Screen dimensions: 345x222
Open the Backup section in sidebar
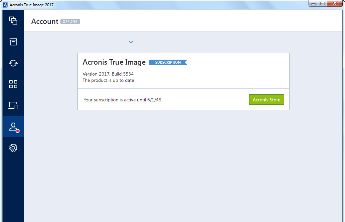point(13,21)
